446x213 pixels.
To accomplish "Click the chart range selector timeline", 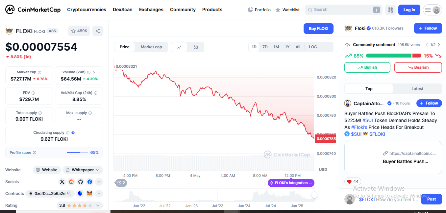I will (x=214, y=195).
